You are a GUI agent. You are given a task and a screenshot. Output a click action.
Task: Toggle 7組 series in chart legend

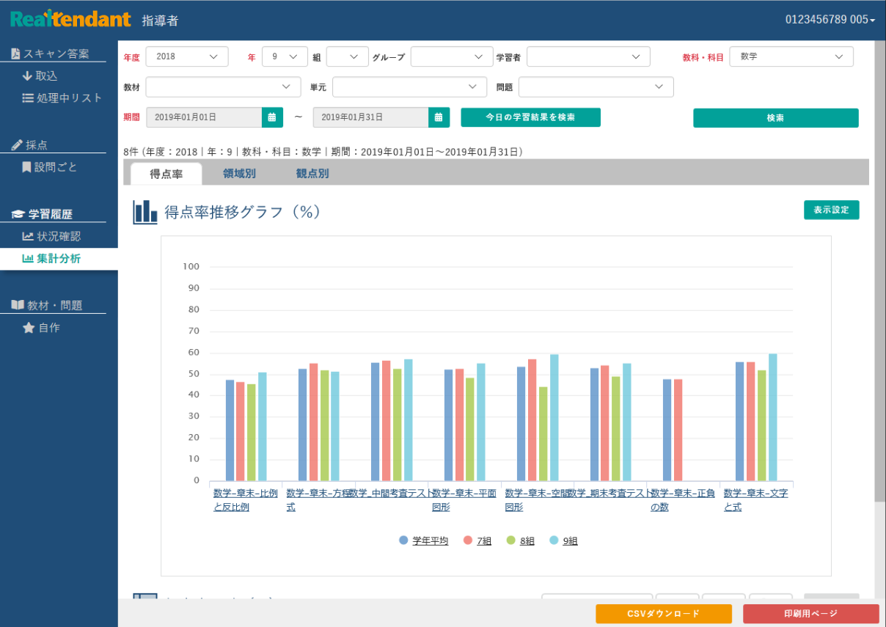[484, 541]
